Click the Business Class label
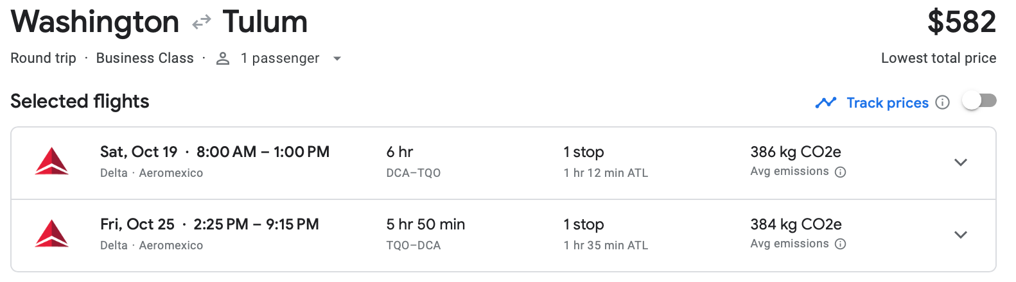Viewport: 1016px width, 282px height. [145, 58]
